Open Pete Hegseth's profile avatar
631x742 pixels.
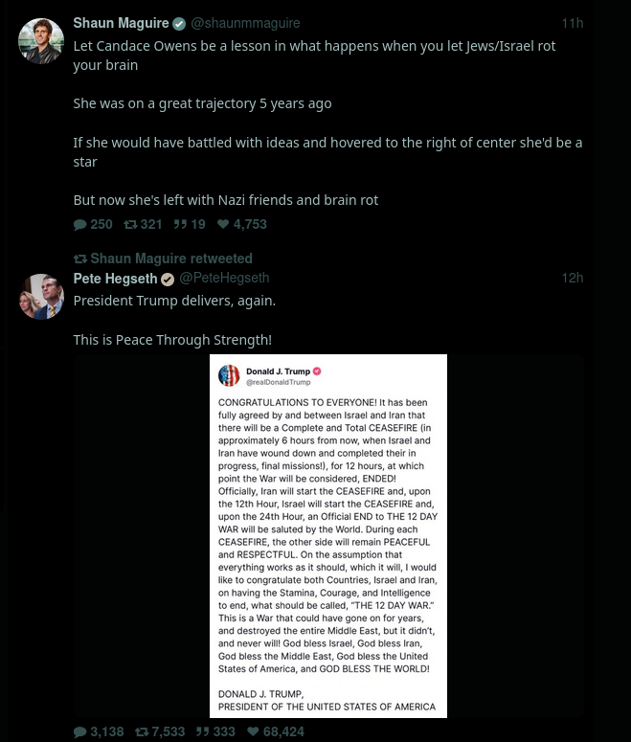point(41,296)
